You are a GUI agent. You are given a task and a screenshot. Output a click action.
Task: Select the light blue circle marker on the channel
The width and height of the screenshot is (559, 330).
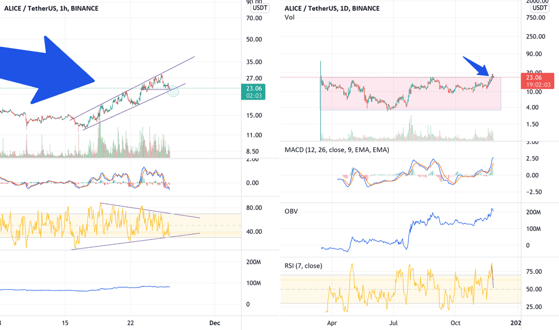[x=173, y=91]
